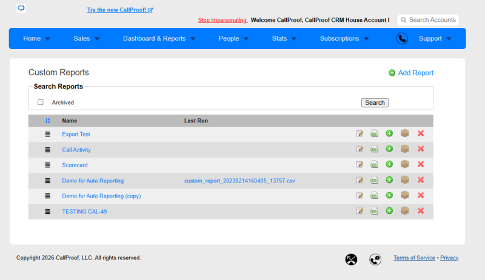This screenshot has width=485, height=280.
Task: Open Terms of Service link
Action: (414, 258)
